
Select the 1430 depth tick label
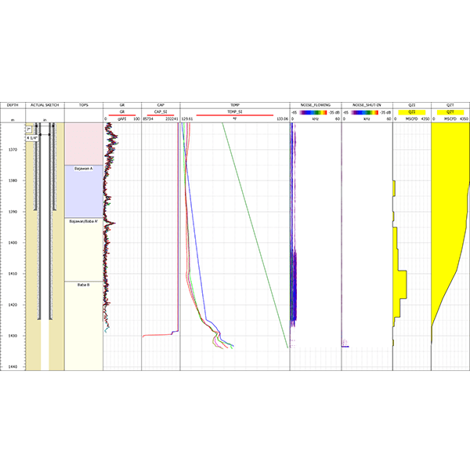13,336
